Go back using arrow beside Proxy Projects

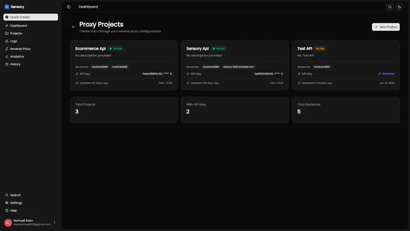73,27
